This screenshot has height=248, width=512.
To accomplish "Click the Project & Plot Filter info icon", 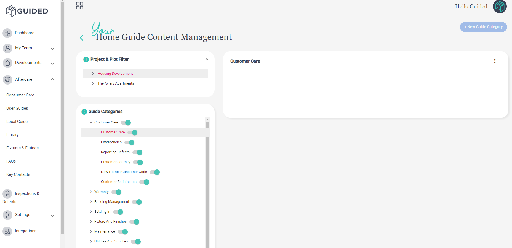I will click(86, 60).
